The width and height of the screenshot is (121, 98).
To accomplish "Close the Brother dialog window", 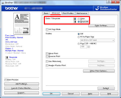I will [116, 2].
